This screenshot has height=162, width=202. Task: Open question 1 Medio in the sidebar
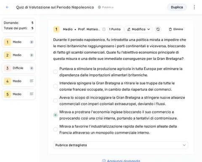(x=19, y=42)
